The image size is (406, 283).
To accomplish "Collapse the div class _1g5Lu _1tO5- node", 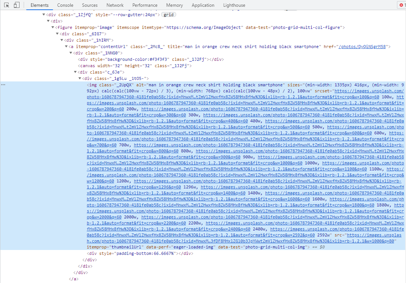I will click(80, 78).
